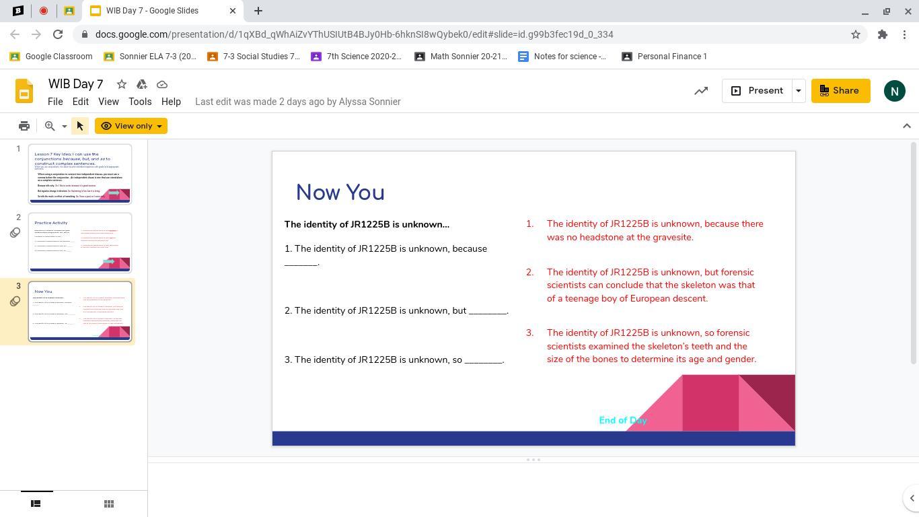Select the arrow cursor tool
Viewport: 919px width, 517px height.
coord(80,126)
